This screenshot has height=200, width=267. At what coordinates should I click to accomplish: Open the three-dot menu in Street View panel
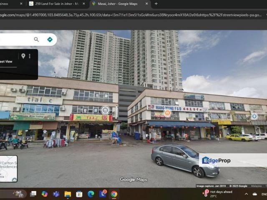30,56
